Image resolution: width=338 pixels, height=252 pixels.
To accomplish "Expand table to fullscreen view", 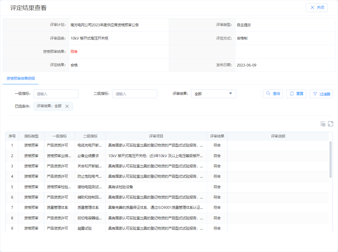I will (x=330, y=124).
